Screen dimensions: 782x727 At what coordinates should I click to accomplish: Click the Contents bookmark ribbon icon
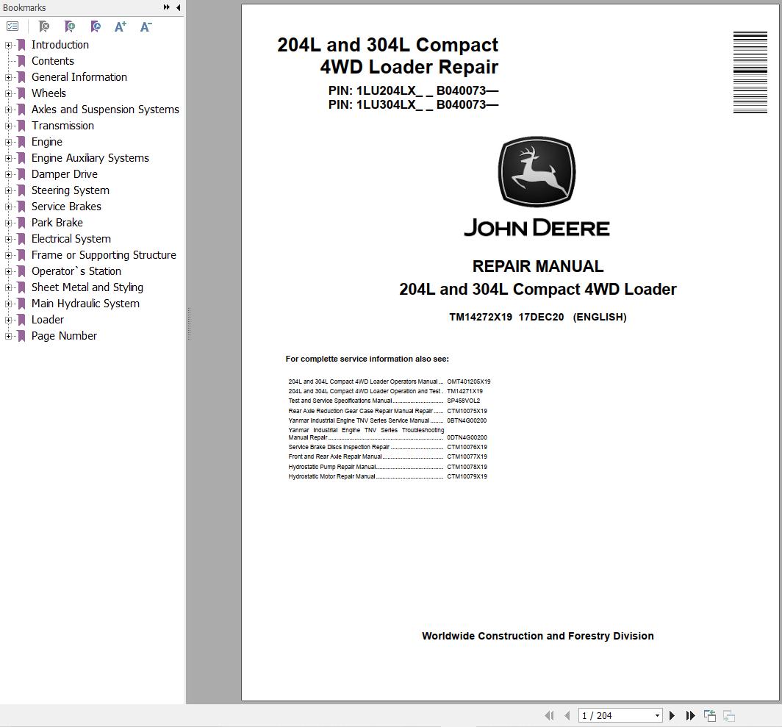tap(21, 61)
